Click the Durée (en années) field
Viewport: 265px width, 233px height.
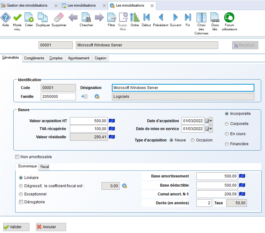click(204, 203)
